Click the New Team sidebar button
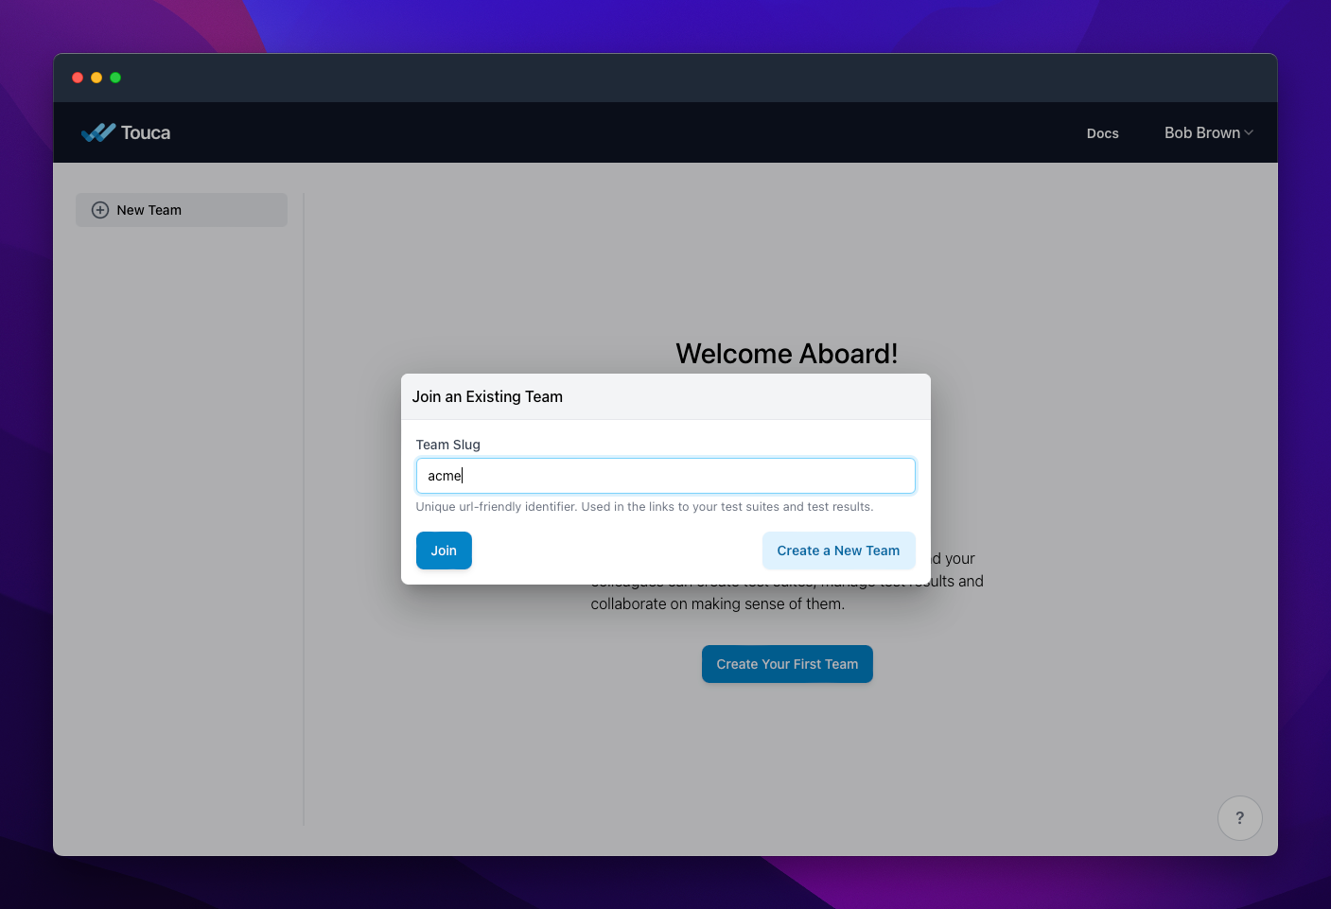Viewport: 1331px width, 909px height. coord(182,210)
